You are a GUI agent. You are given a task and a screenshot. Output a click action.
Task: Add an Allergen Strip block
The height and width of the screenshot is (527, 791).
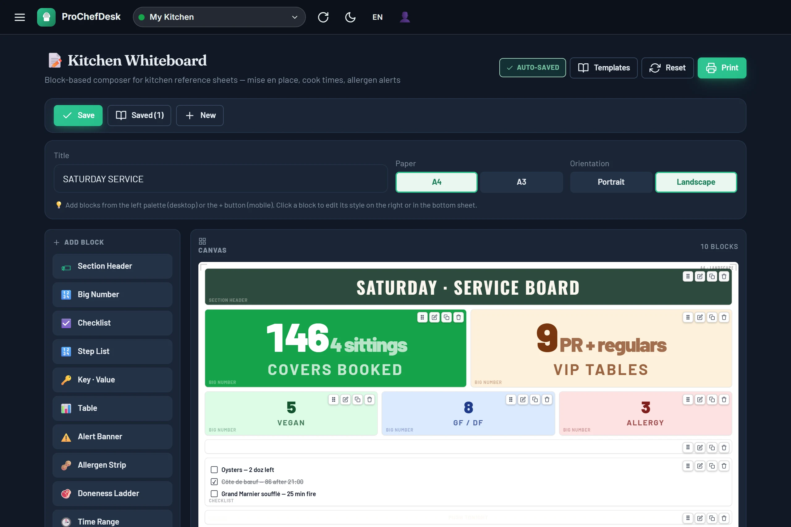click(112, 465)
